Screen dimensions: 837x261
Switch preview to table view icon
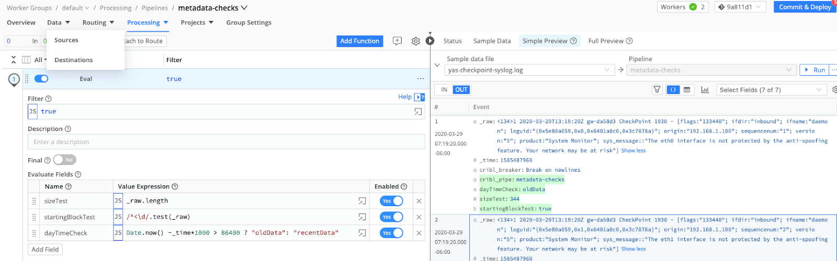pos(687,90)
